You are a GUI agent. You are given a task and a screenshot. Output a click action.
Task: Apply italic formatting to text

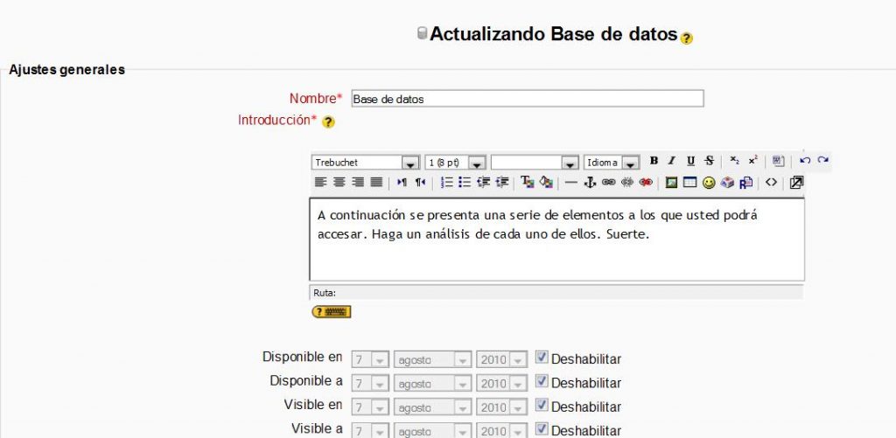point(672,161)
